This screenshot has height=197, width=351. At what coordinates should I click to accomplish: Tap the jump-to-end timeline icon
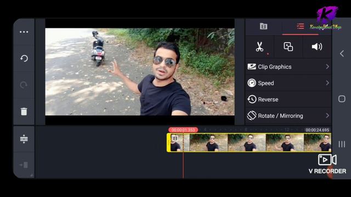24,165
